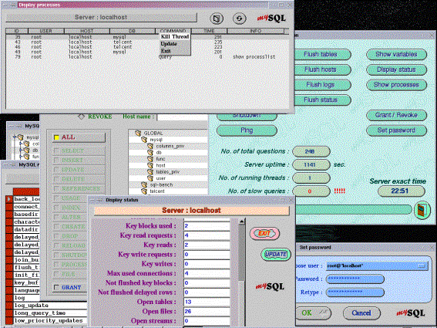Check the INSERT privilege box
The image size is (437, 328).
click(x=56, y=161)
